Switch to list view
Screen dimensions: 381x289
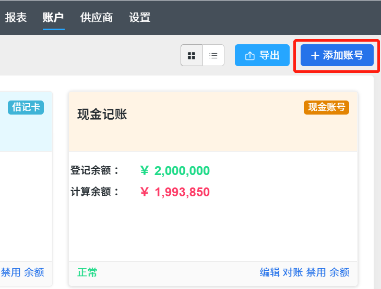213,55
